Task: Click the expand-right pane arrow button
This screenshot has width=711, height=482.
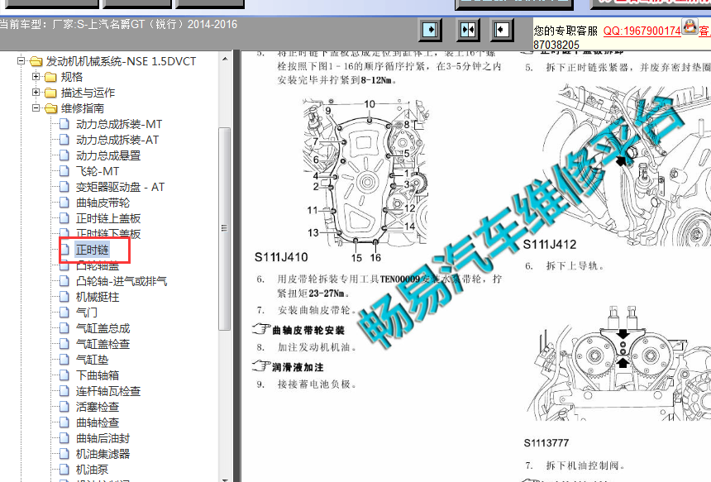Action: (429, 31)
